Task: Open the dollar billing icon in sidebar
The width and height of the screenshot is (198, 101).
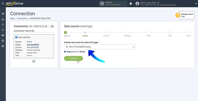Action: tap(3, 24)
